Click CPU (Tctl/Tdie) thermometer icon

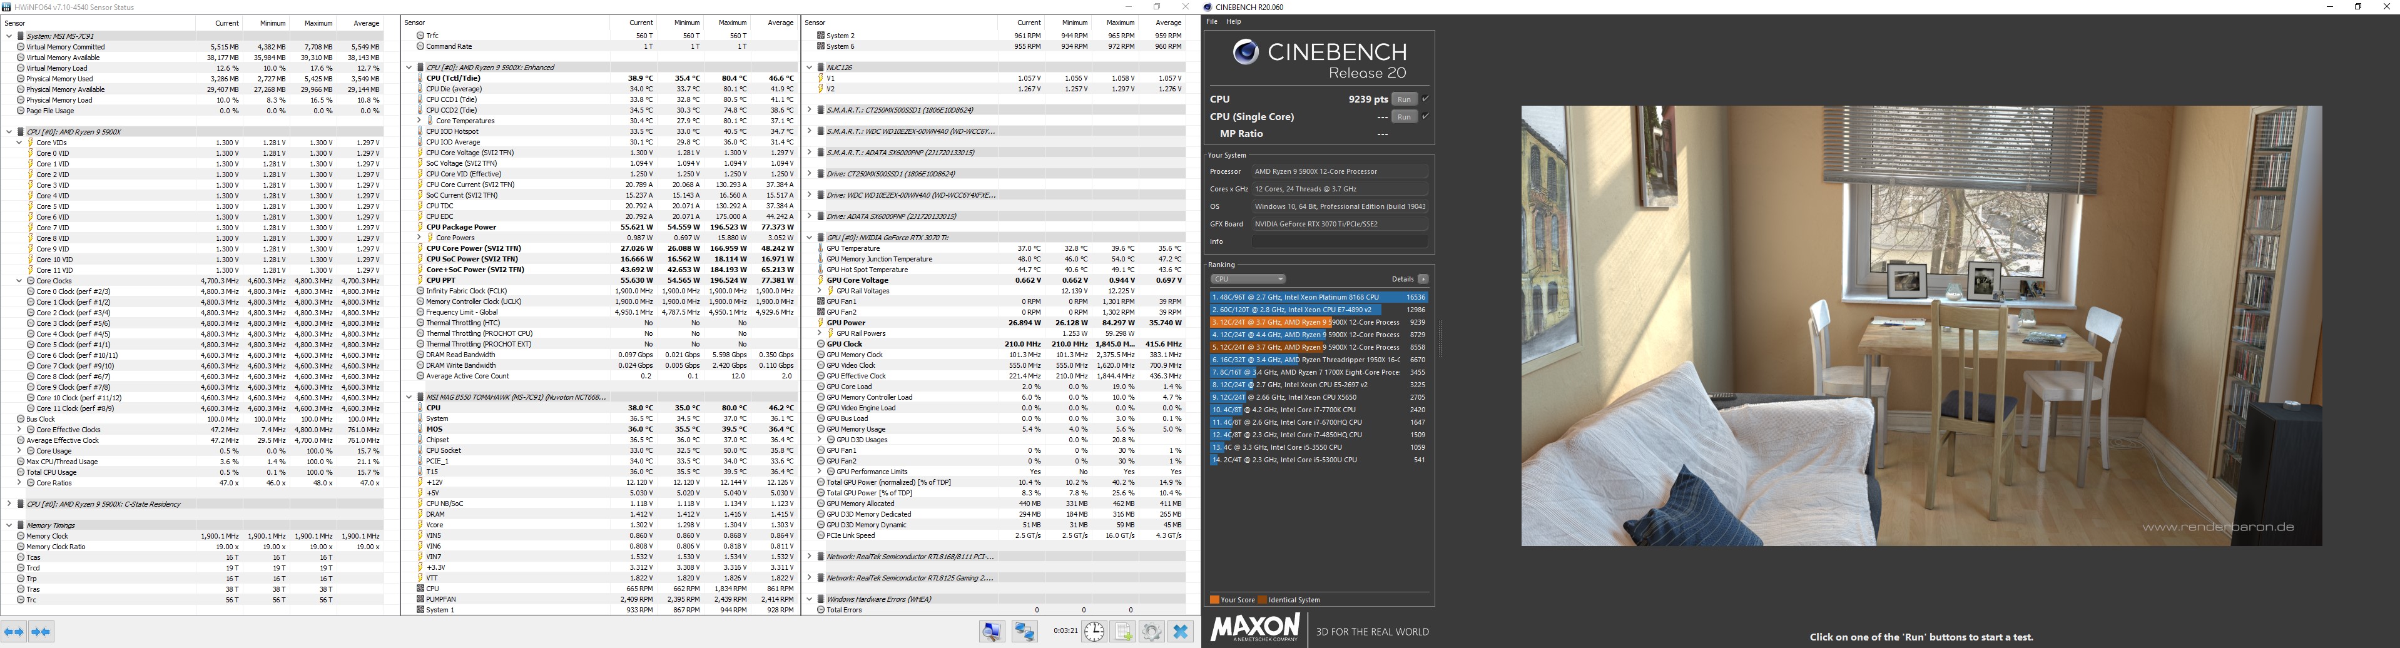point(420,78)
